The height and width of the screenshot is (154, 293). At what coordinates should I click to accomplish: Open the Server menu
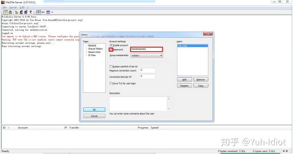point(13,7)
